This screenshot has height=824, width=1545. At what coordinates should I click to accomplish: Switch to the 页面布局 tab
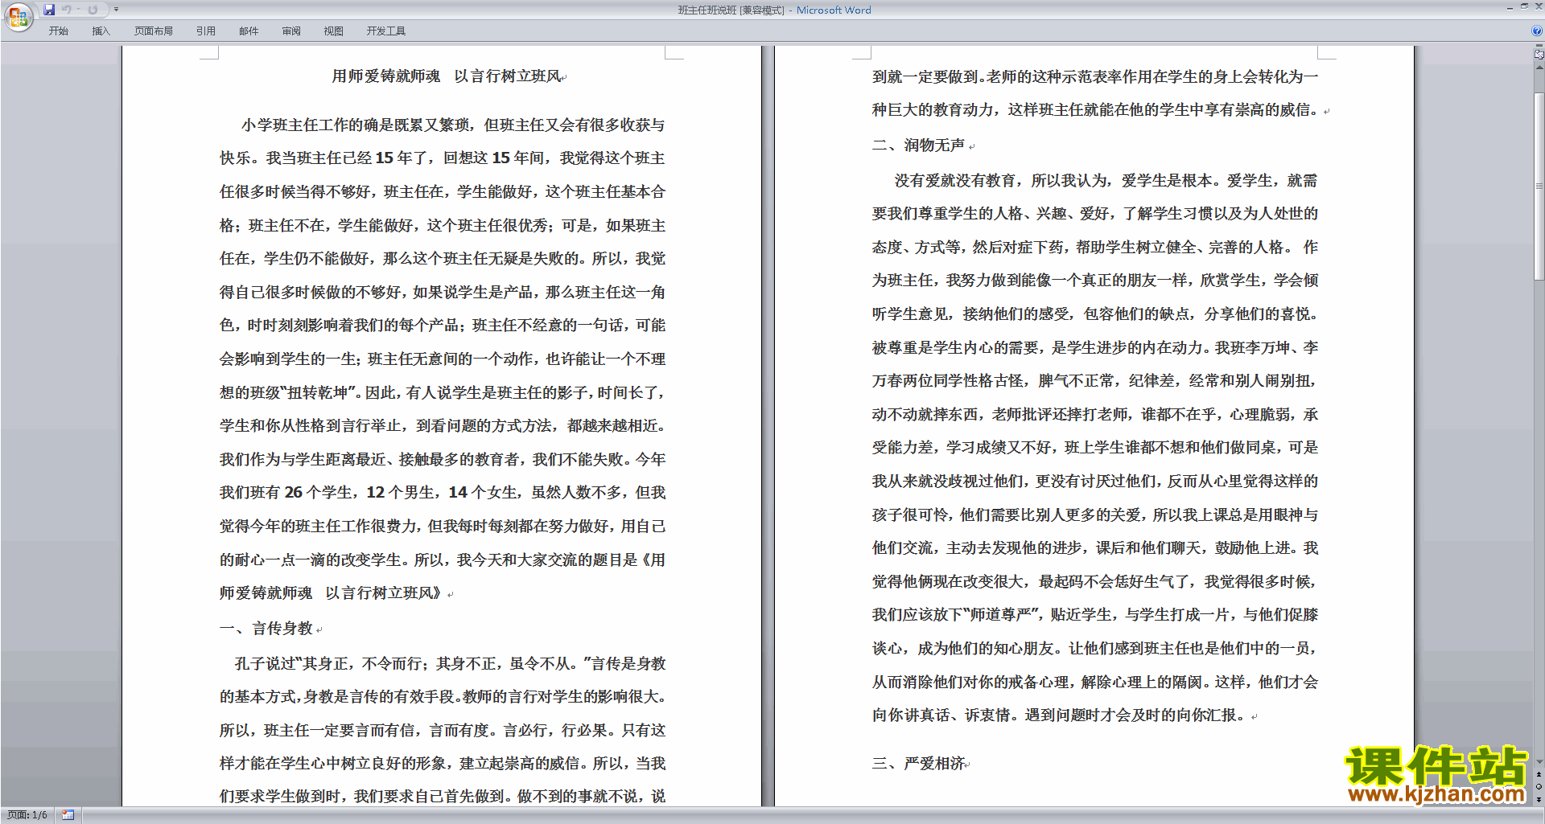tap(154, 31)
